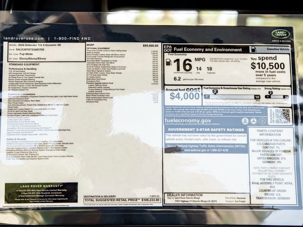
Task: Click the STANDARD EQUIPMENT heading
Action: [24, 64]
